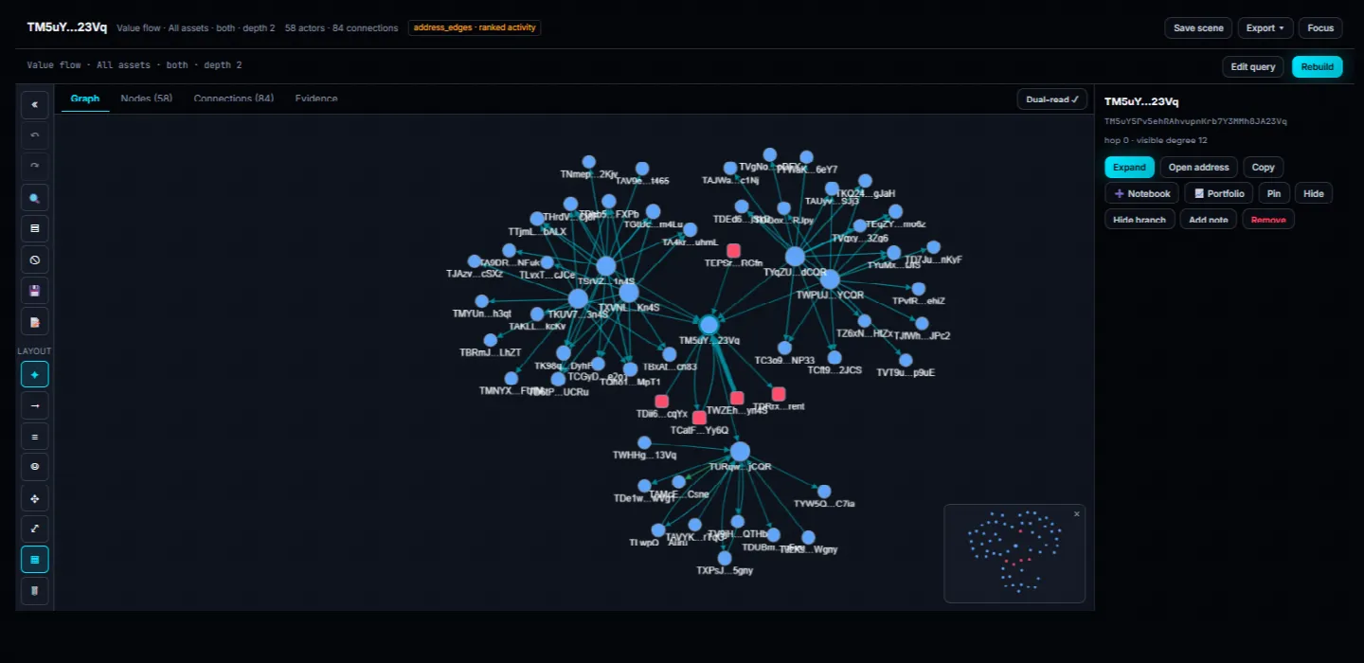Select the TPvfR...ehiZ node
1364x663 pixels.
pyautogui.click(x=918, y=289)
